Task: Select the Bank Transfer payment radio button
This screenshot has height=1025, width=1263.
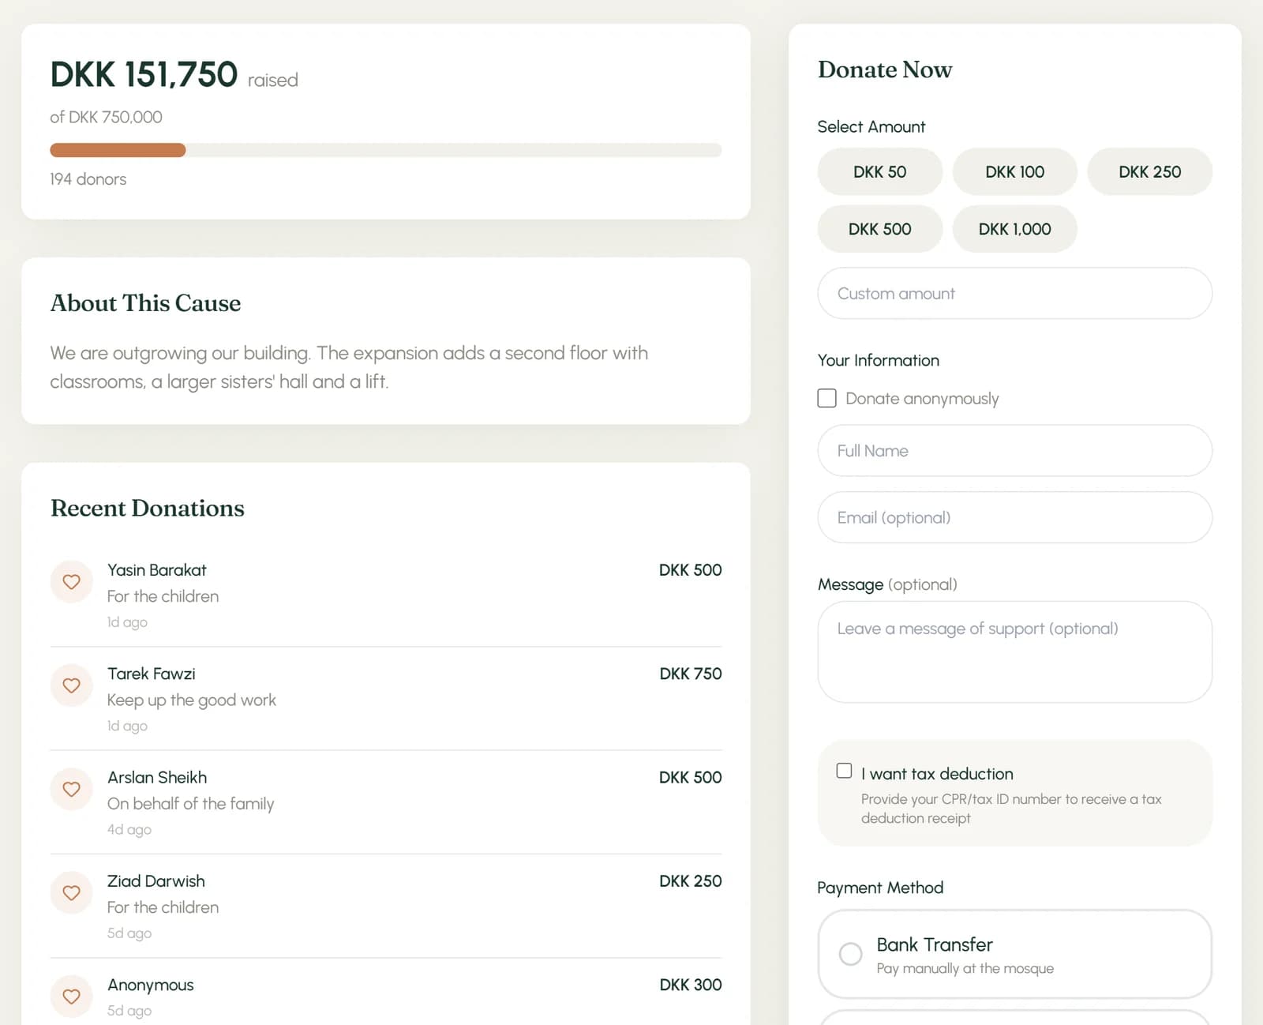Action: tap(850, 954)
